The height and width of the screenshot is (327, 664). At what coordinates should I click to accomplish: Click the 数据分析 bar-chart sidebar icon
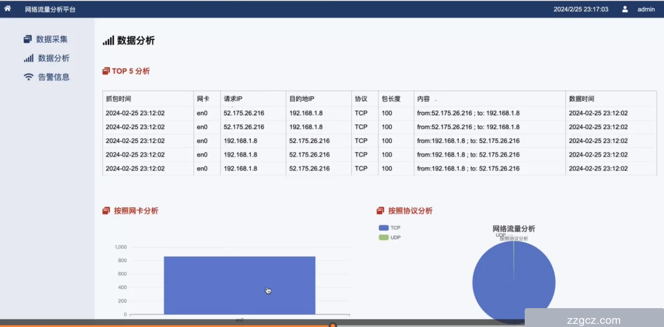(28, 58)
